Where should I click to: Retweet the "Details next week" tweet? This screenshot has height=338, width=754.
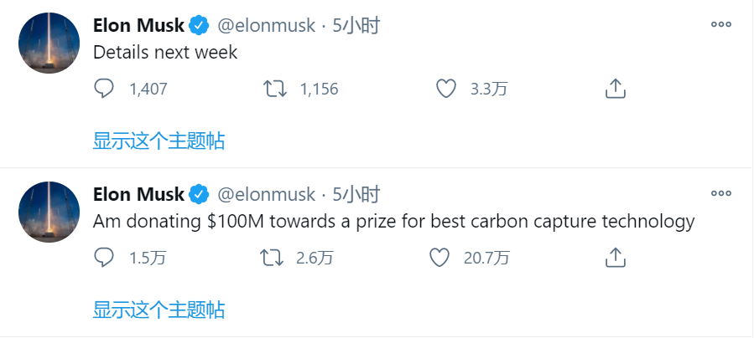click(273, 89)
